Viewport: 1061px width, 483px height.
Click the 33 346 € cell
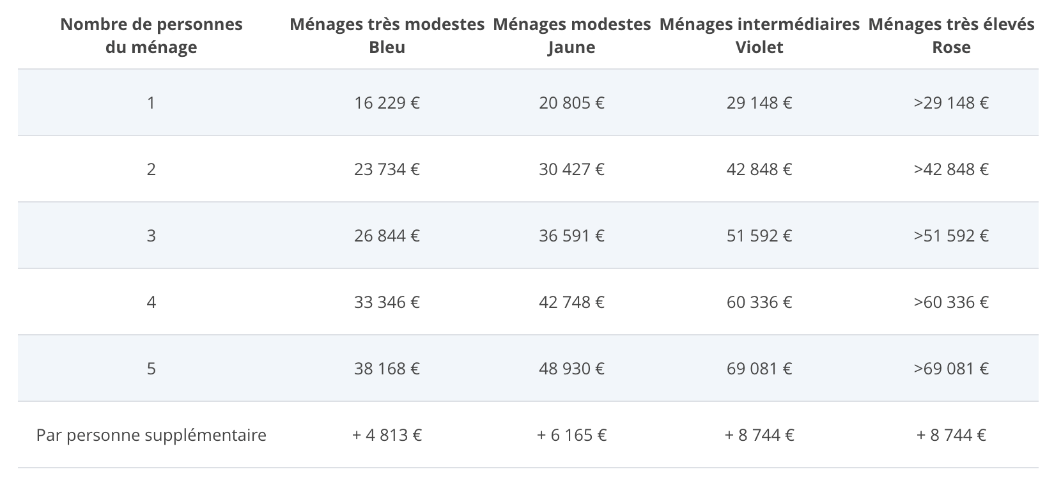[x=387, y=302]
